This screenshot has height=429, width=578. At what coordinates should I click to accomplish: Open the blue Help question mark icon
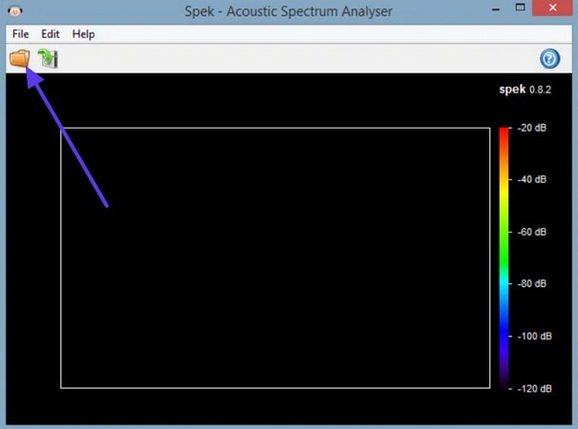click(x=549, y=58)
